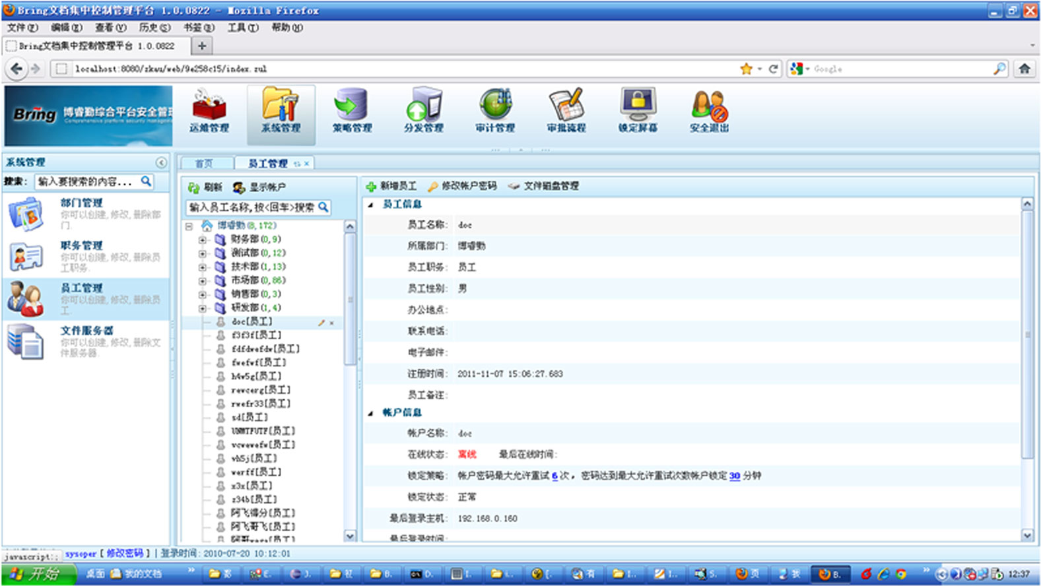Expand the 技术部 tree node
This screenshot has width=1041, height=586.
coord(203,267)
